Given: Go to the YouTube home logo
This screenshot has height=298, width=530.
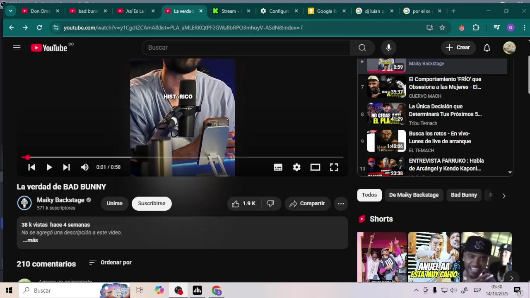Looking at the screenshot, I should [49, 48].
